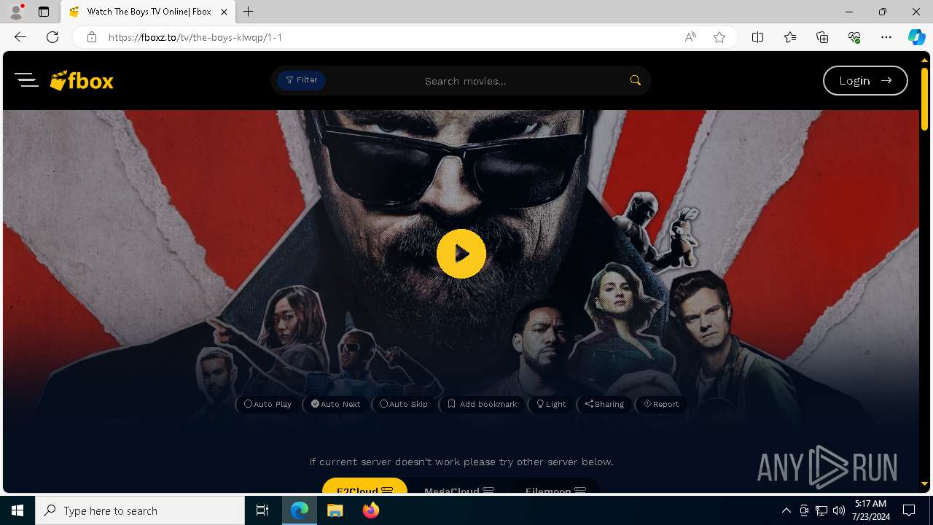933x525 pixels.
Task: Open Task View on taskbar
Action: point(262,510)
